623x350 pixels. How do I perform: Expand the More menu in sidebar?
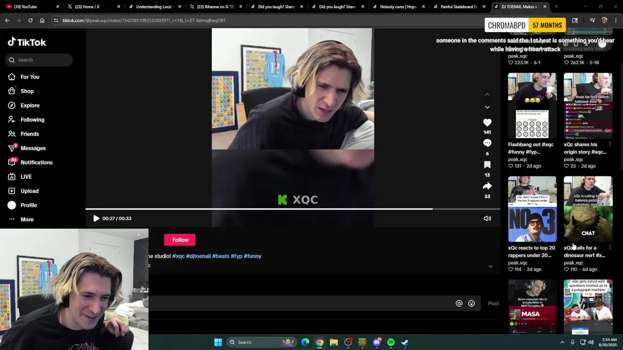pos(21,219)
